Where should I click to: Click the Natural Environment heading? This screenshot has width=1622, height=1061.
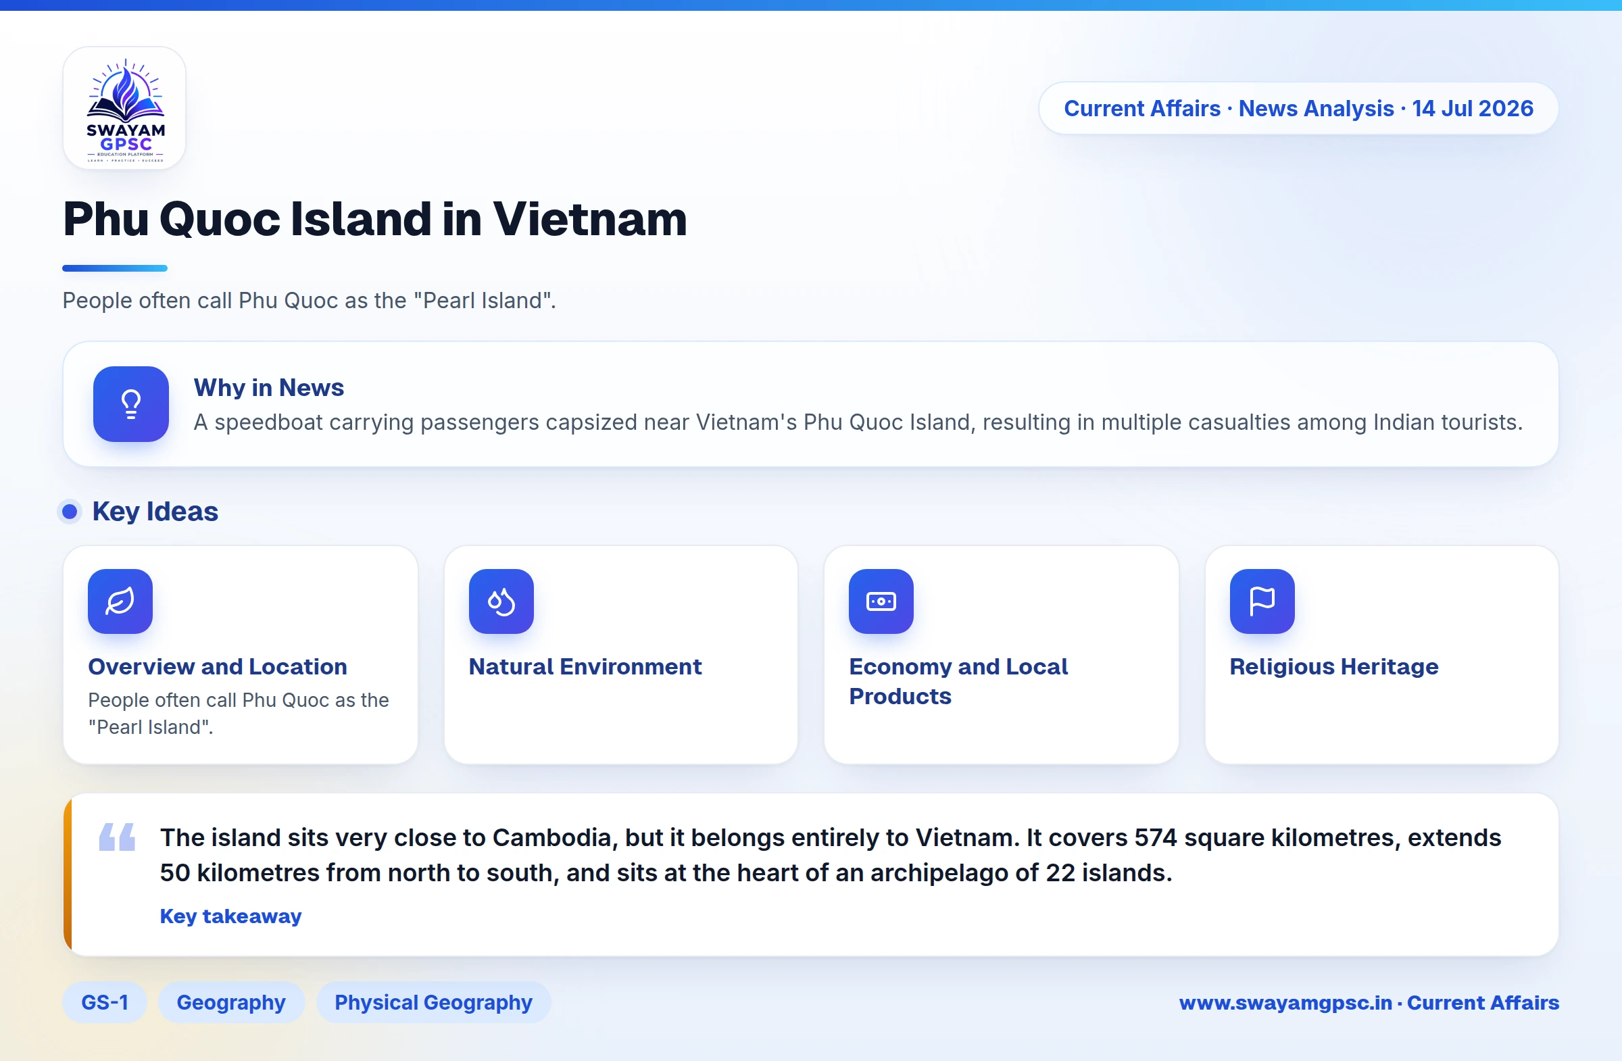[x=585, y=666]
